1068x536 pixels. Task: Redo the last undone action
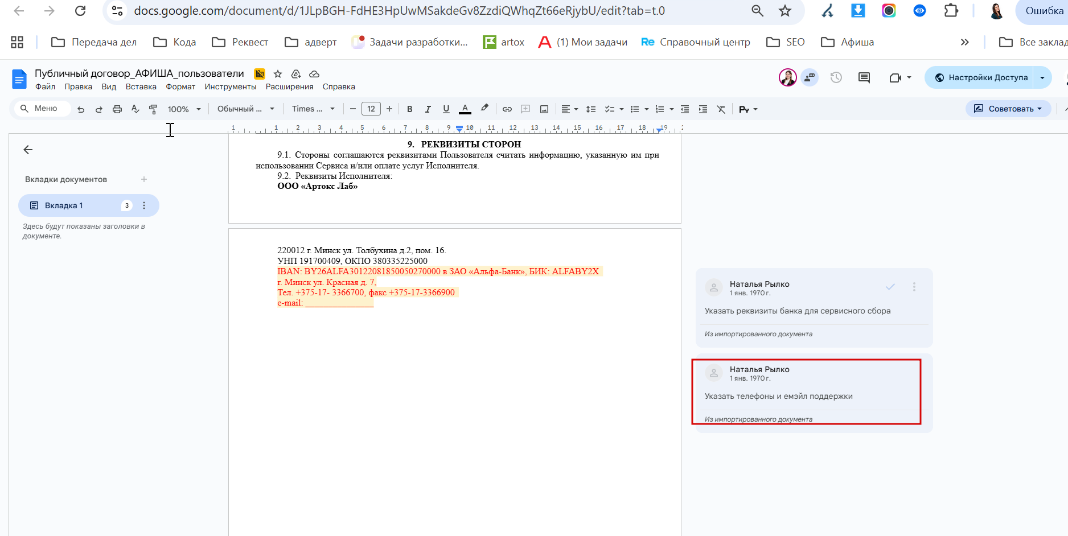coord(99,109)
